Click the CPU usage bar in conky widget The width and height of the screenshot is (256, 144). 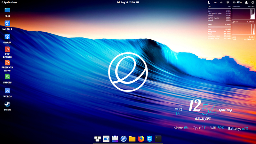click(x=219, y=9)
